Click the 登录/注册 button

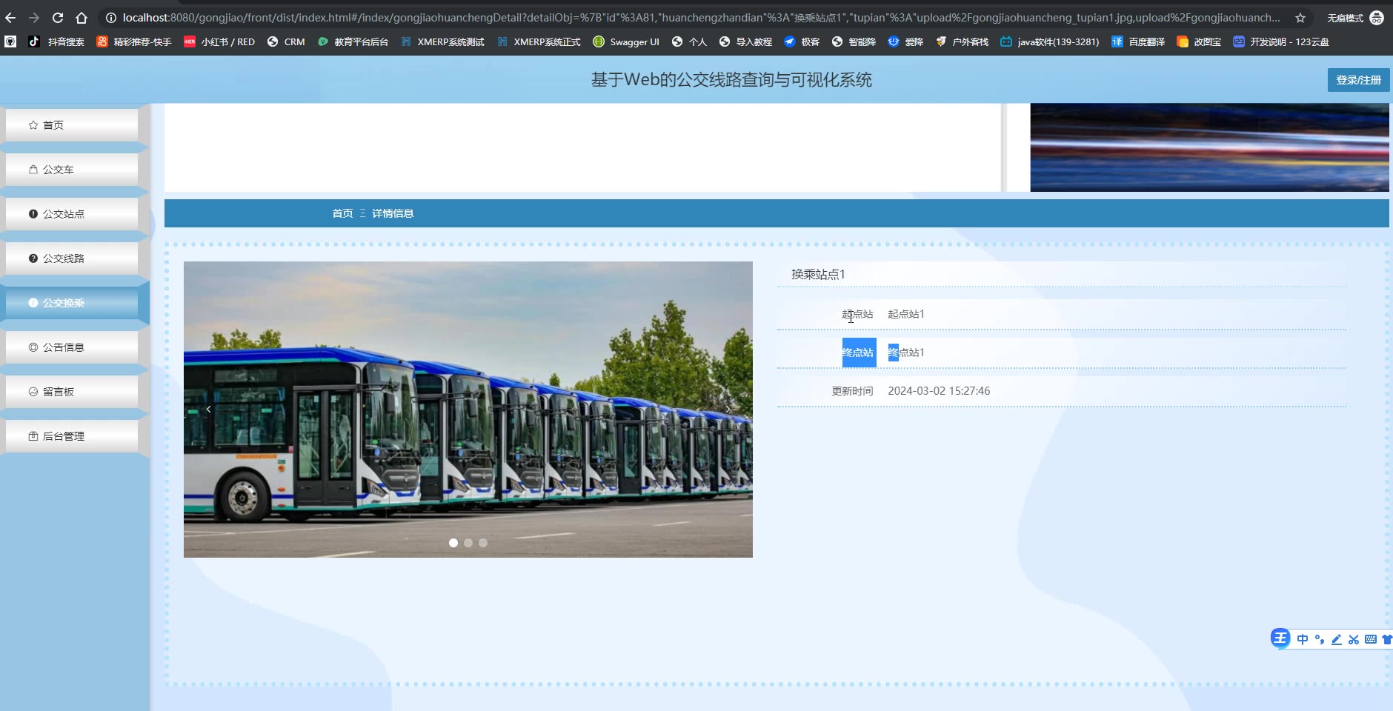click(1358, 80)
